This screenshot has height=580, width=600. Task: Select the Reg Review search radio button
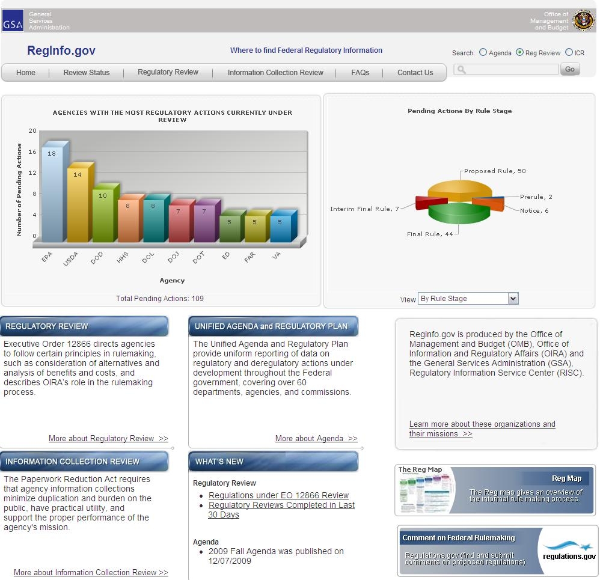point(521,53)
